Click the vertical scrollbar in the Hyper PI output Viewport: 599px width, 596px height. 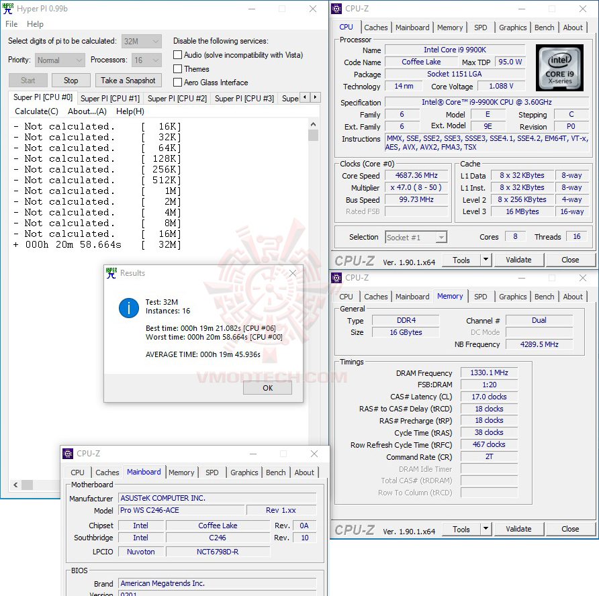312,136
